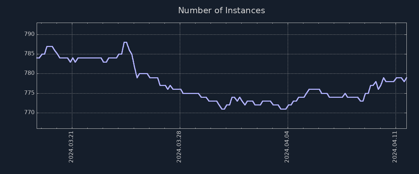Click the 785 y-axis tick label

pos(29,54)
